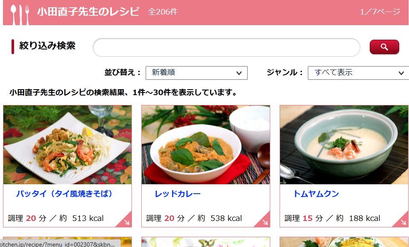Open the レッドカレー recipe link
This screenshot has height=247, width=409.
(177, 194)
